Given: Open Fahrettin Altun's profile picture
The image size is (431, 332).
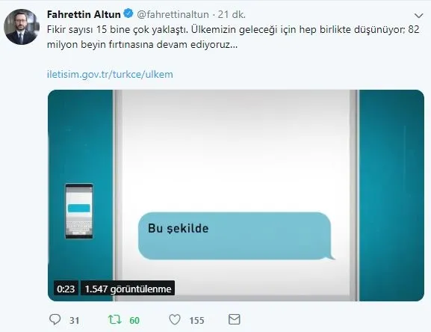Looking at the screenshot, I should (x=22, y=27).
